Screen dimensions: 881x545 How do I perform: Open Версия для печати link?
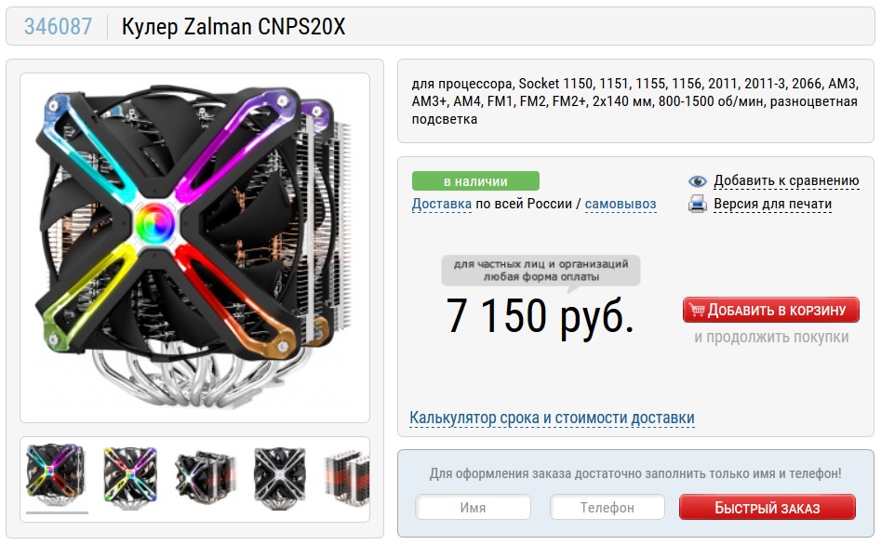point(772,204)
